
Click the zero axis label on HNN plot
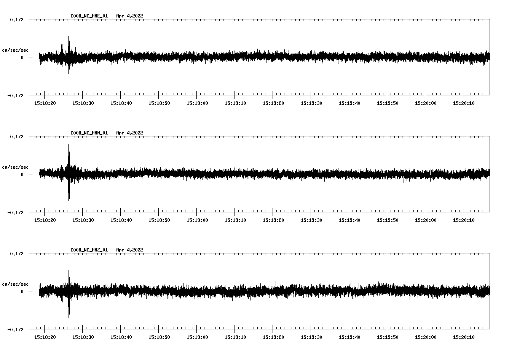pyautogui.click(x=22, y=174)
